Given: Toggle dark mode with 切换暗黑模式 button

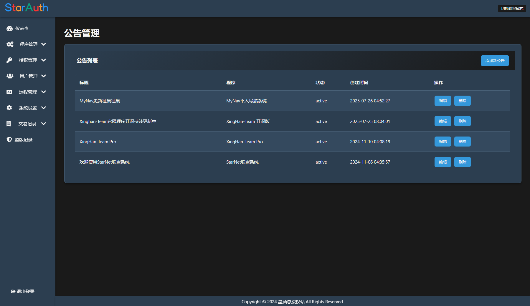Looking at the screenshot, I should click(512, 9).
